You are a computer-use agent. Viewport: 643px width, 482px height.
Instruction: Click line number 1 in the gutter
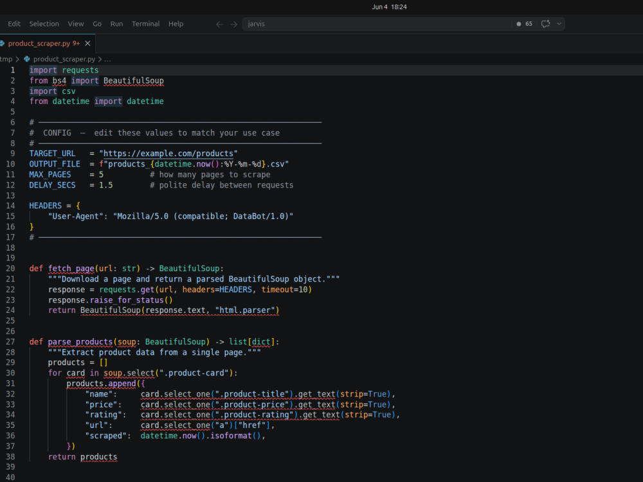[x=13, y=70]
